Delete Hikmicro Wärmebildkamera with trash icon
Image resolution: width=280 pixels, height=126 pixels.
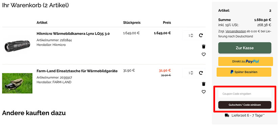pos(204,47)
